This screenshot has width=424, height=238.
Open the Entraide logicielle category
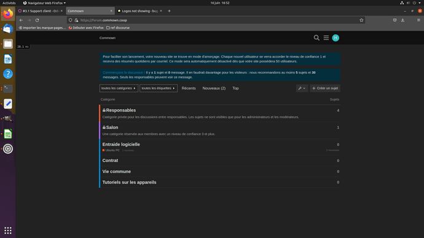click(121, 144)
